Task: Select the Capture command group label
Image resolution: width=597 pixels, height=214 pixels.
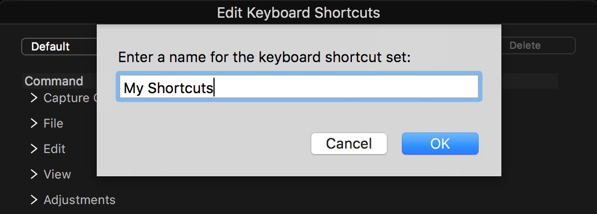Action: click(70, 98)
